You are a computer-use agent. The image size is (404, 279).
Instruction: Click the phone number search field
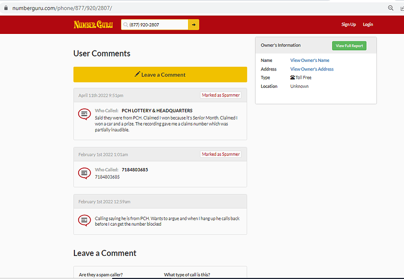(x=155, y=25)
